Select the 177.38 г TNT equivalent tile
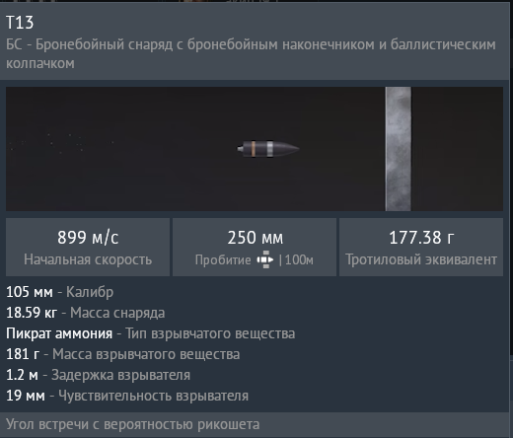The height and width of the screenshot is (438, 513). click(x=421, y=247)
